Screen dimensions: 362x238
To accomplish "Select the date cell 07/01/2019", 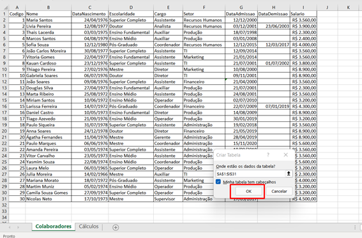I will point(274,107).
